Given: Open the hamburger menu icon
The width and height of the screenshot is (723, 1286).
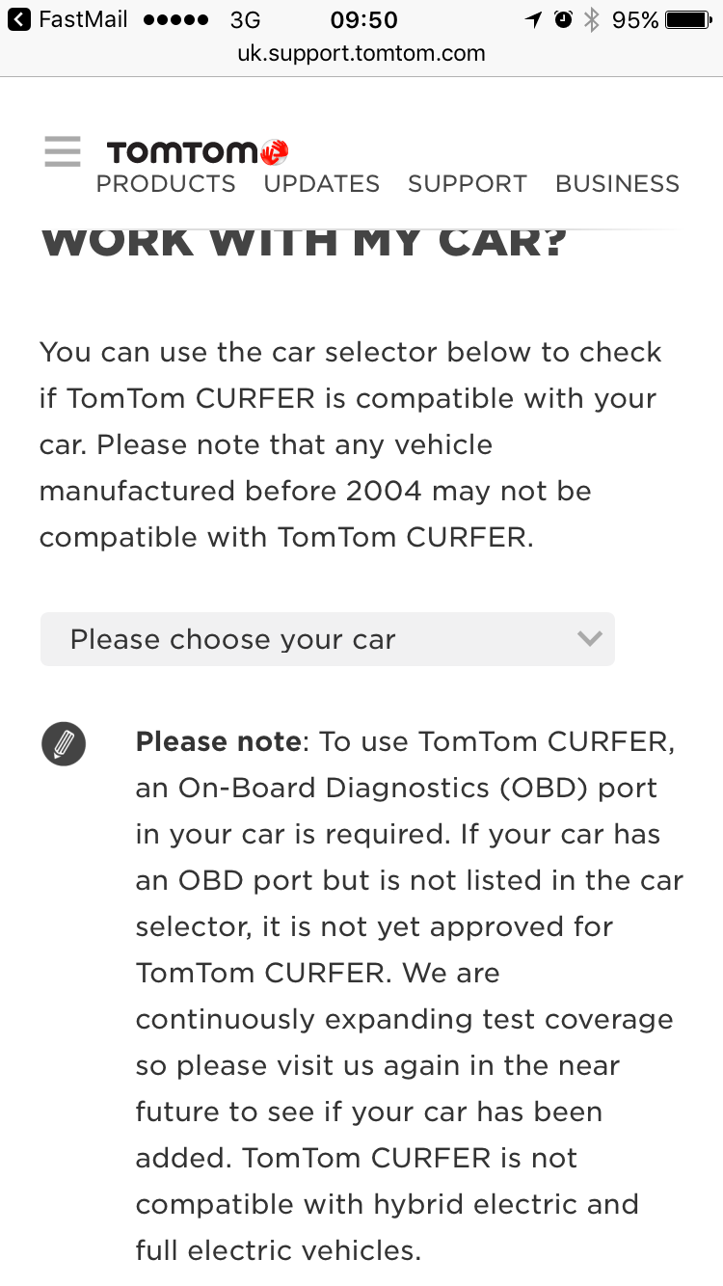Looking at the screenshot, I should coord(63,152).
